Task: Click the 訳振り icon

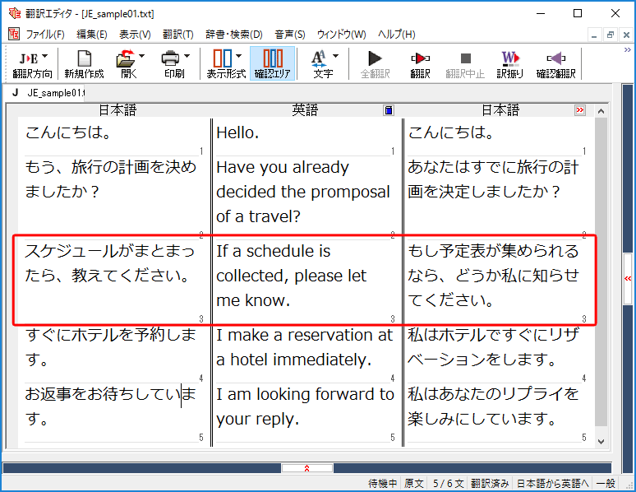Action: click(x=510, y=59)
